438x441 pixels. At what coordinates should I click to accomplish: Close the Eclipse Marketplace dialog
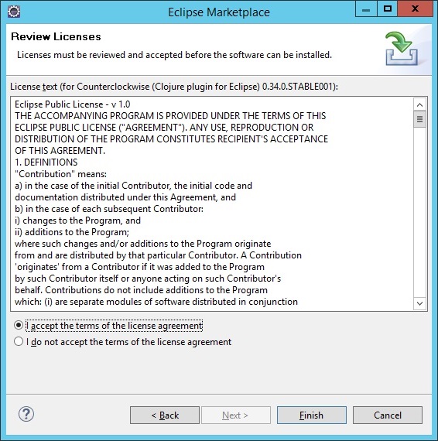point(416,9)
